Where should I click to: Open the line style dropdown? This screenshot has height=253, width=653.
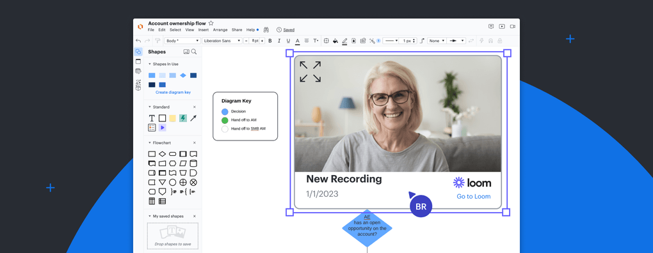coord(391,41)
